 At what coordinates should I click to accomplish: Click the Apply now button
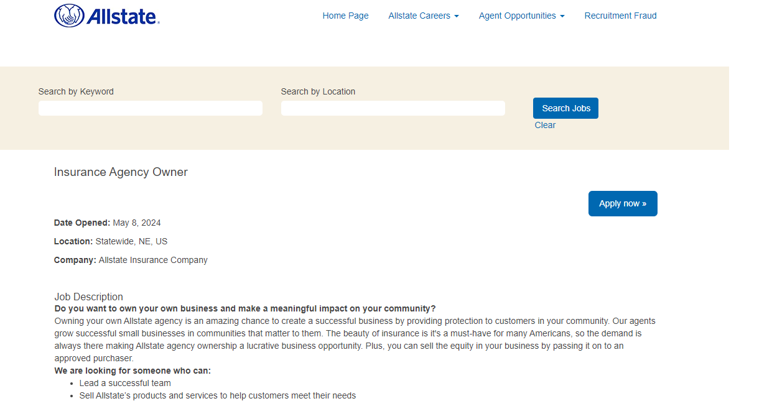click(x=623, y=203)
